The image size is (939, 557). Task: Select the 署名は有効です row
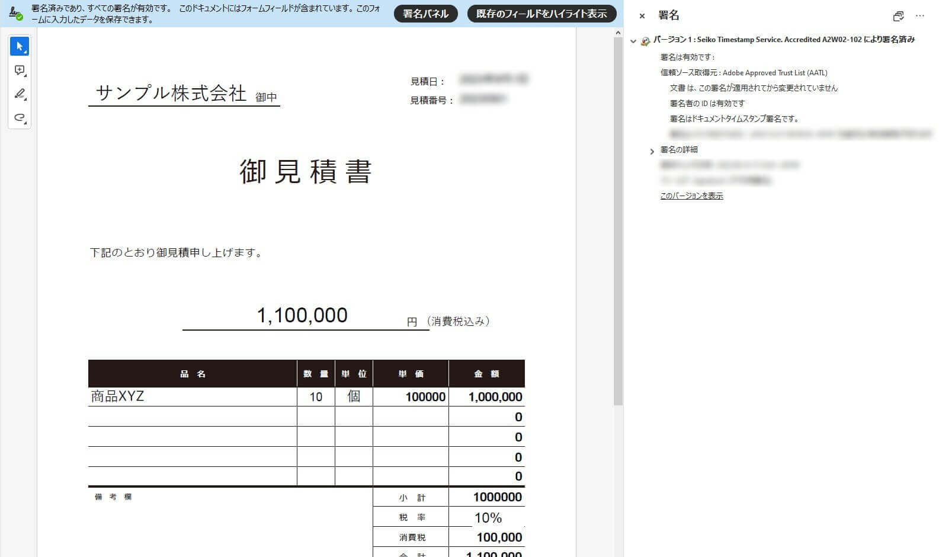[688, 57]
